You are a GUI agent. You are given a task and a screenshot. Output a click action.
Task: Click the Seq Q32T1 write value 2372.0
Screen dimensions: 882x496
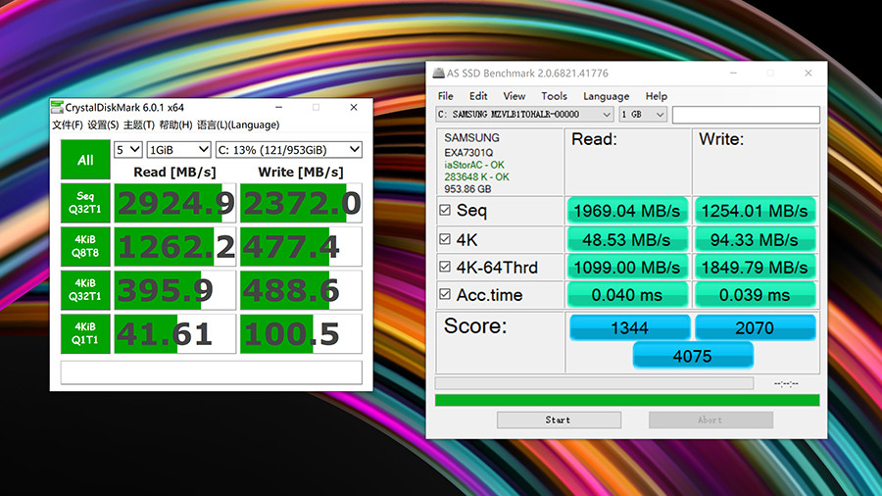pos(301,203)
